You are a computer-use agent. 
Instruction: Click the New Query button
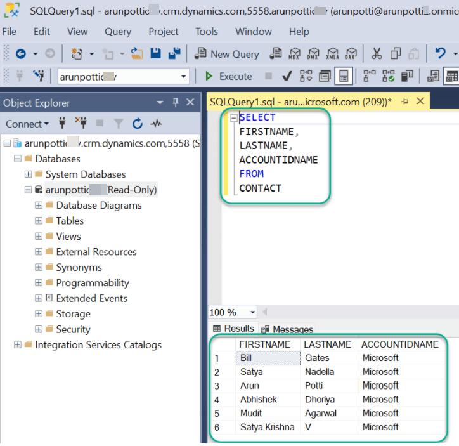coord(227,54)
